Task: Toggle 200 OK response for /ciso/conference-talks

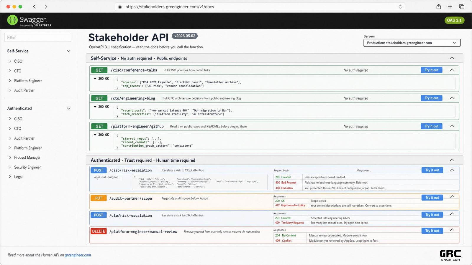Action: (101, 79)
